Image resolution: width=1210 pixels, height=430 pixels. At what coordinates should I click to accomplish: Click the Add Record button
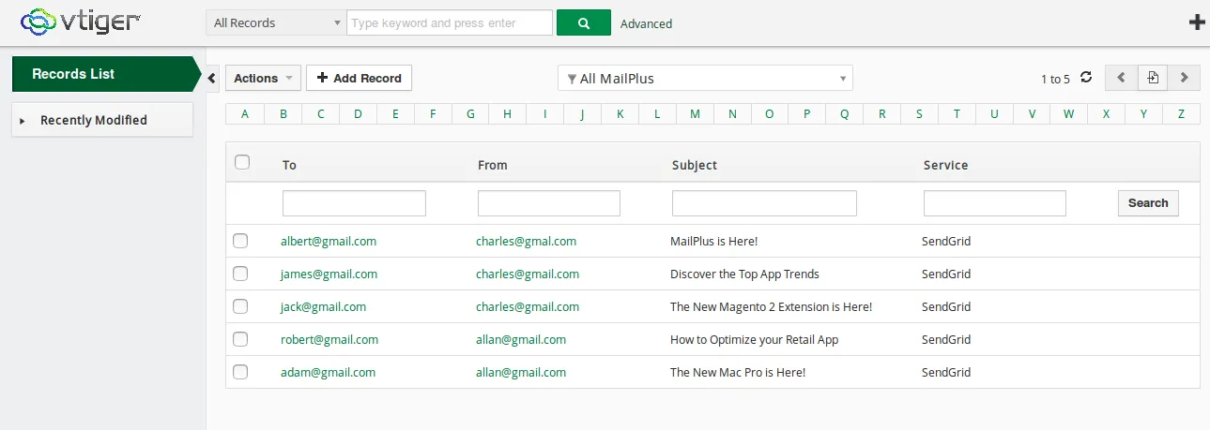(359, 78)
